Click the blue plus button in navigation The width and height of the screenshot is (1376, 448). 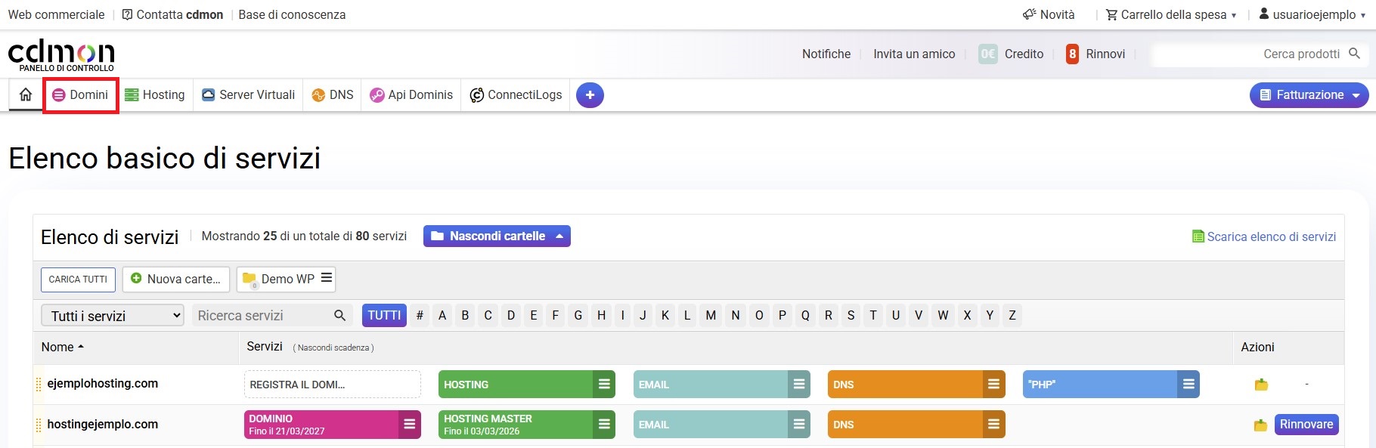[x=590, y=95]
